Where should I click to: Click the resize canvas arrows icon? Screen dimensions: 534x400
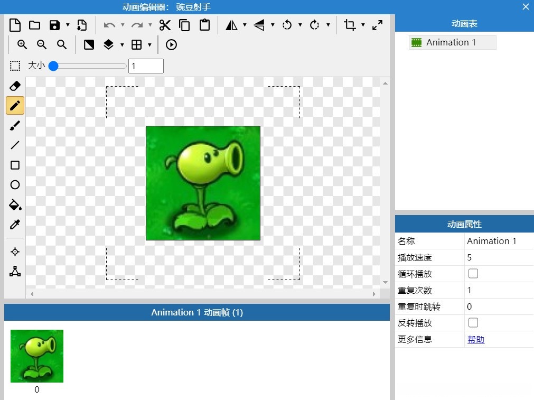(377, 25)
